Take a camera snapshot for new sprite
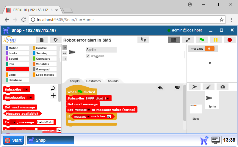The width and height of the screenshot is (238, 147). [223, 87]
